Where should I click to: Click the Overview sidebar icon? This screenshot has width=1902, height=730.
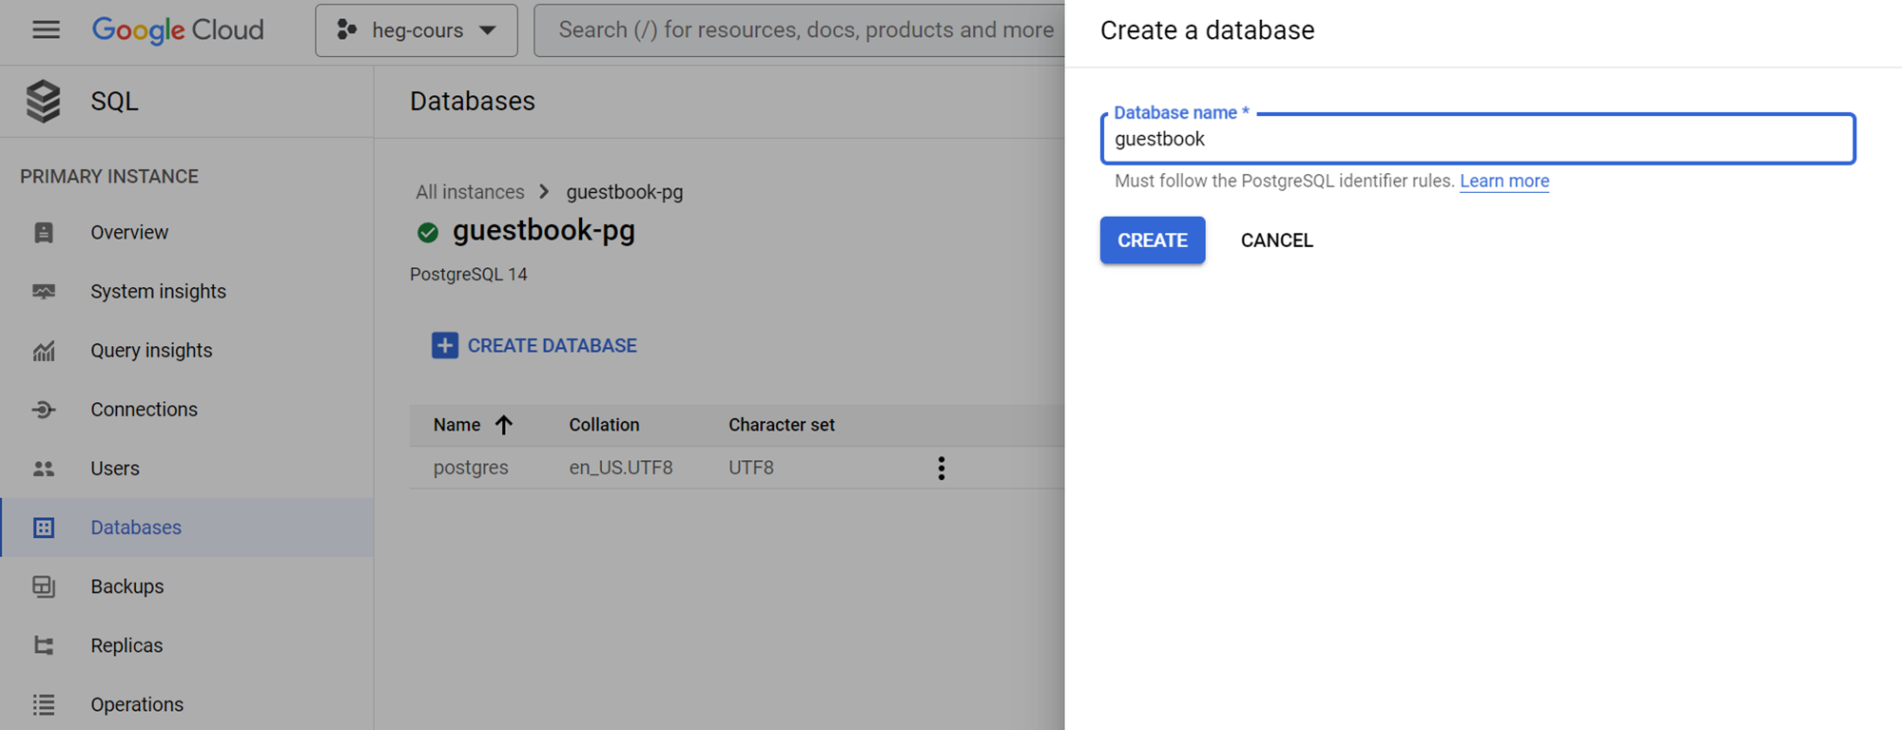(44, 233)
